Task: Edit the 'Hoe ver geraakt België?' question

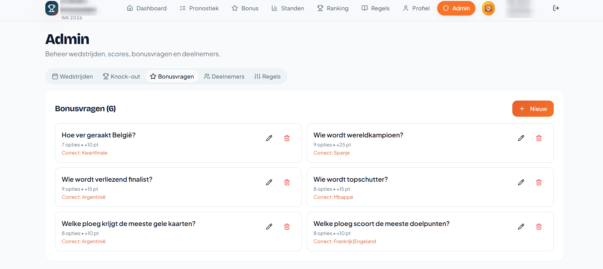Action: [269, 138]
